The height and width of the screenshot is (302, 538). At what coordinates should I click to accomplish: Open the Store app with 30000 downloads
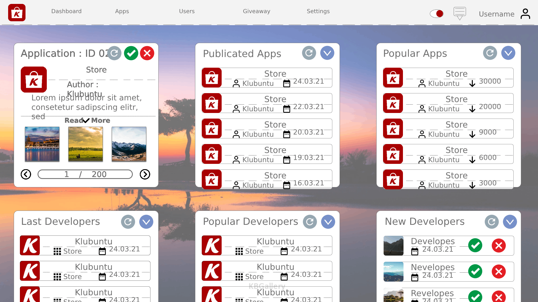pyautogui.click(x=448, y=78)
